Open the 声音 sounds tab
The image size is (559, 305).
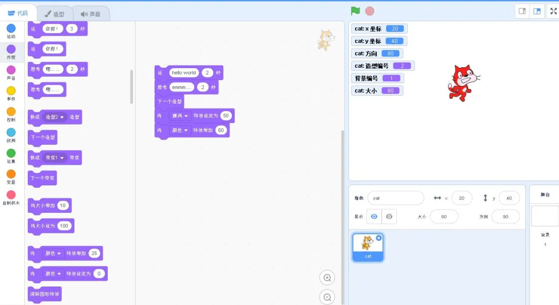point(91,14)
